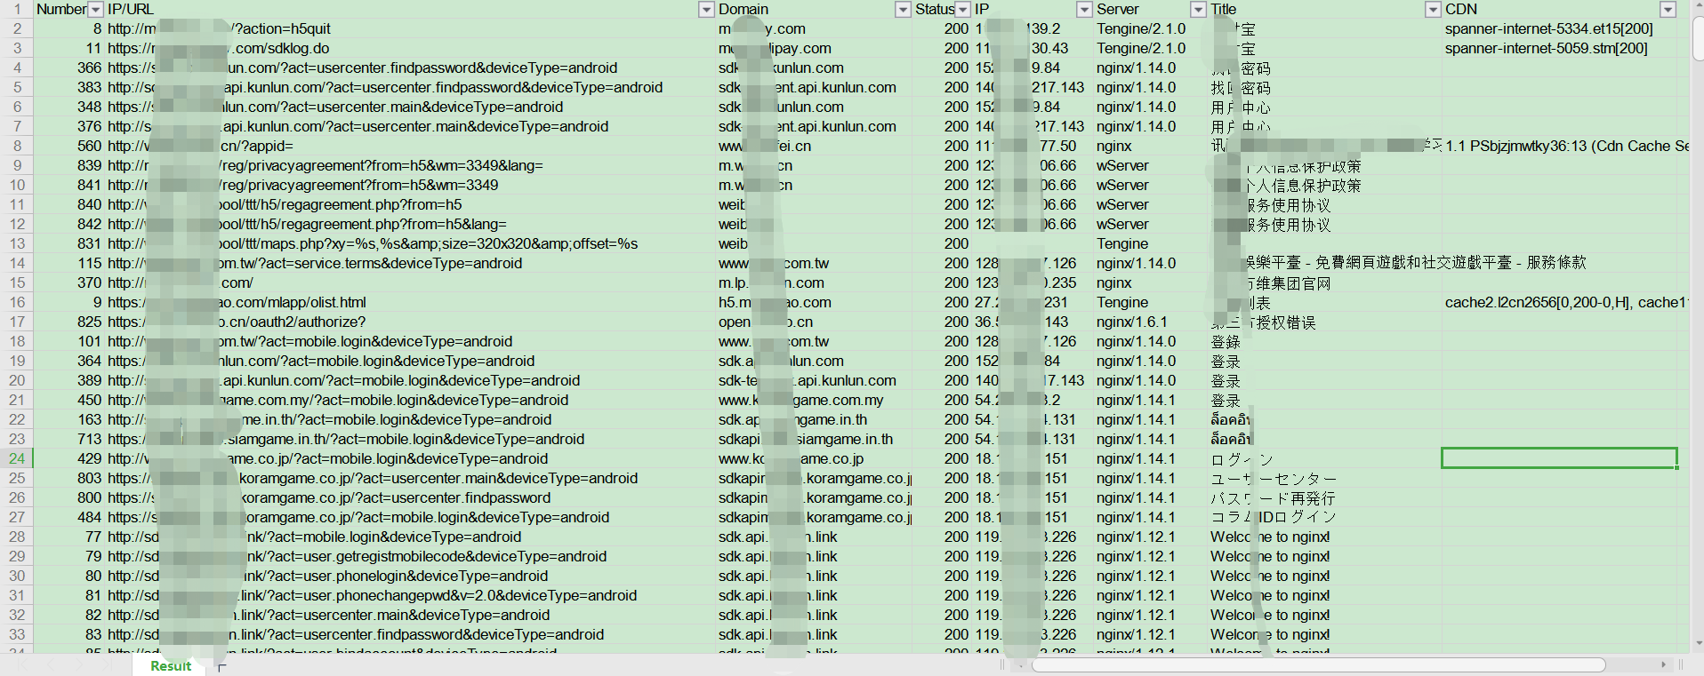Screen dimensions: 1704x676
Task: Select Title cell ending 服務條款 in row 14
Action: click(x=1325, y=263)
